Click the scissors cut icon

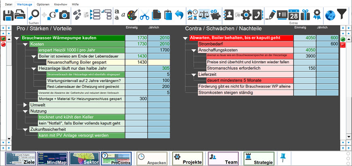pyautogui.click(x=144, y=15)
